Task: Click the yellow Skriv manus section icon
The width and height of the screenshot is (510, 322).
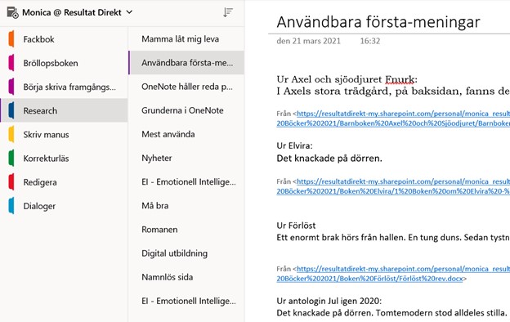Action: (11, 134)
